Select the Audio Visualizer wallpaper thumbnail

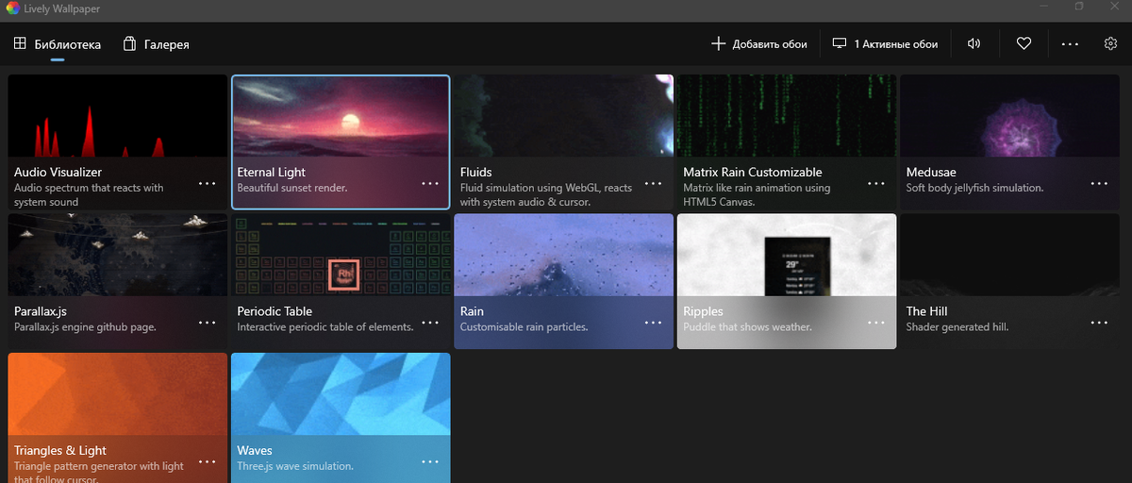tap(118, 116)
